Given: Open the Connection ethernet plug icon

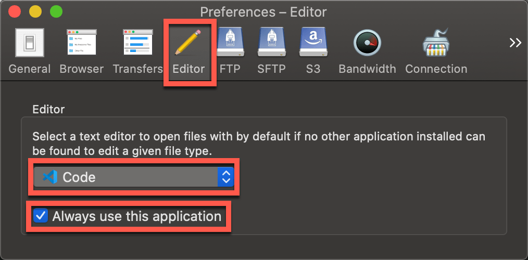Looking at the screenshot, I should [x=436, y=43].
